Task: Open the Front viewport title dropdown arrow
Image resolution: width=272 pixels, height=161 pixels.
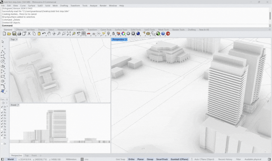Action: (19, 105)
